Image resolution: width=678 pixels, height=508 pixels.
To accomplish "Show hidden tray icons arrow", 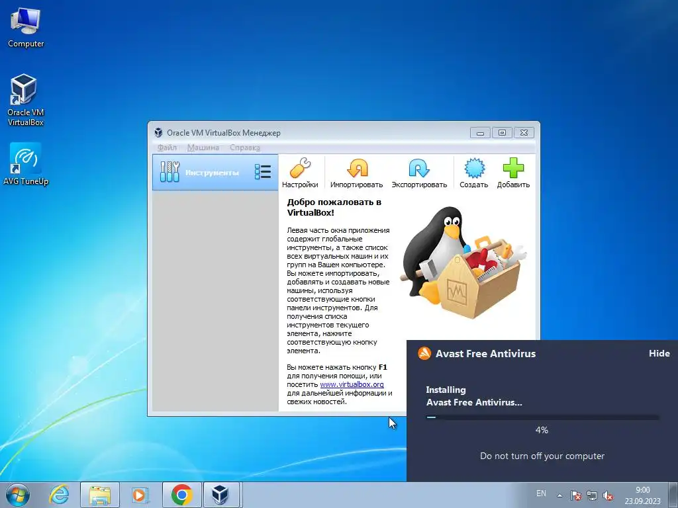I will point(559,495).
